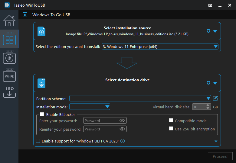Screen dimensions: 236x163
Task: Go to the Home sidebar icon
Action: tap(9, 21)
